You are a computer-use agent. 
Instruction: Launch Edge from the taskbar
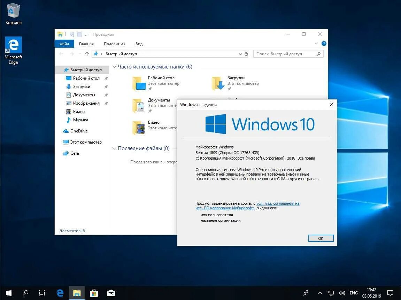[x=60, y=293]
